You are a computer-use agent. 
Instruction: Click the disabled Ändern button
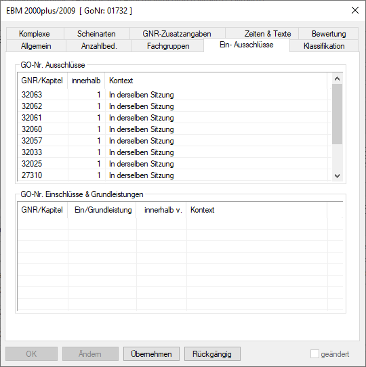pos(90,353)
